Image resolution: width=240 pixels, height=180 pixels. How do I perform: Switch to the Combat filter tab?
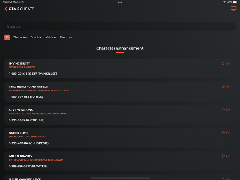pyautogui.click(x=36, y=37)
